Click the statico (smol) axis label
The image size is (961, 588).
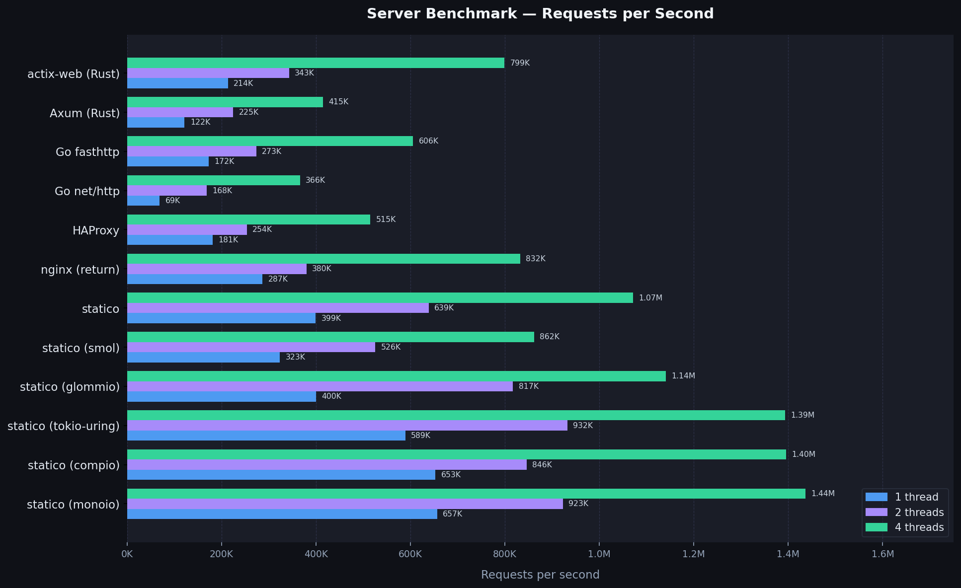point(81,348)
